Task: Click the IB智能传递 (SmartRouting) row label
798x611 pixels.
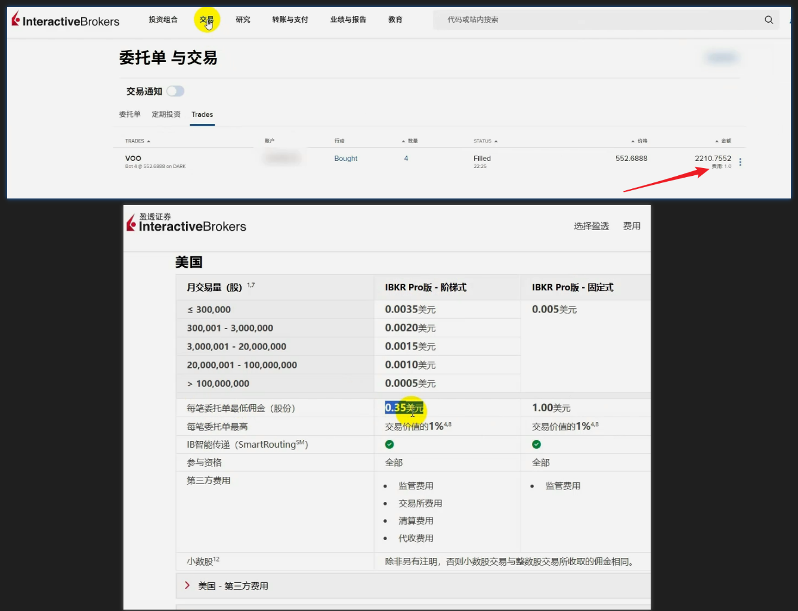Action: tap(248, 444)
